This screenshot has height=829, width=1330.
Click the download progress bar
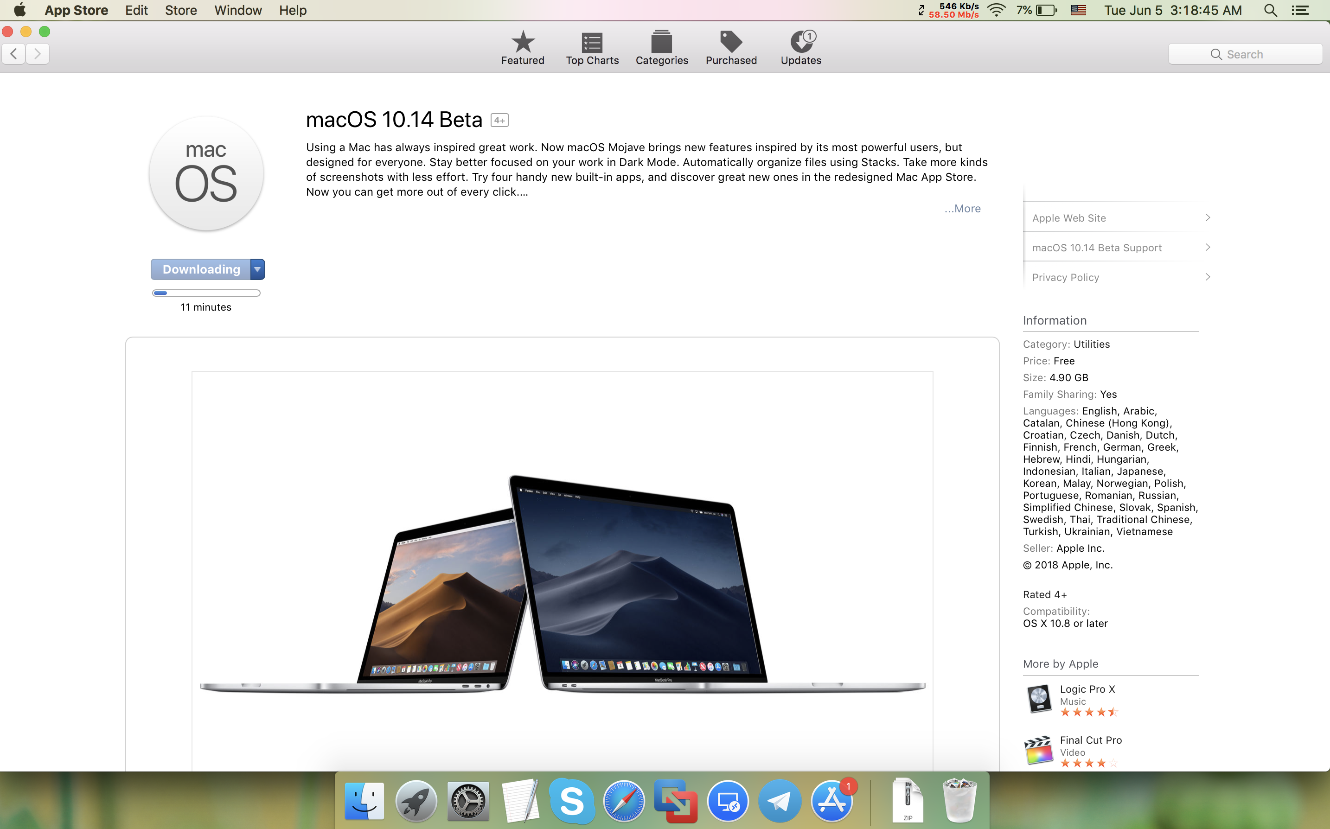(206, 293)
